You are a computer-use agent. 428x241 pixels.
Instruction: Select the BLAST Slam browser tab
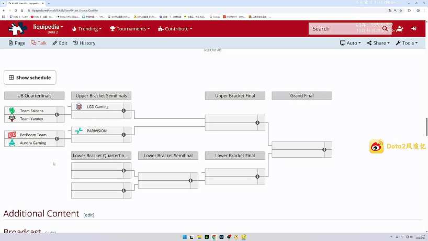26,3
